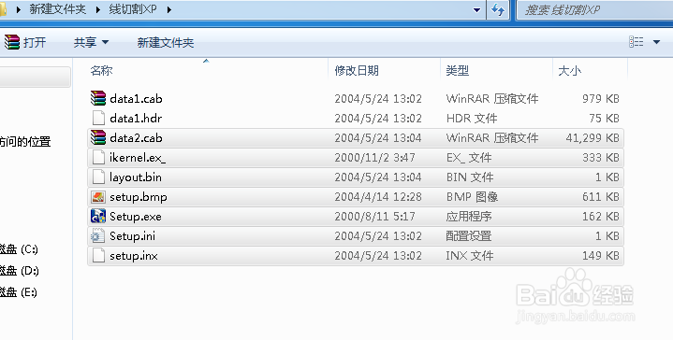Screen dimensions: 673x340
Task: Click the BMP 图像 type cell
Action: coord(472,197)
